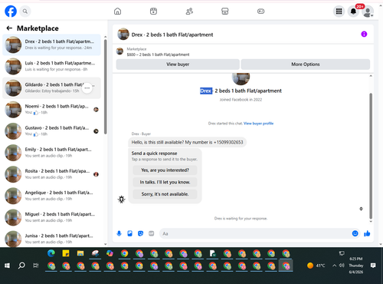Click the Marketplace assistant bug icon
Image resolution: width=383 pixels, height=284 pixels.
coord(122,200)
